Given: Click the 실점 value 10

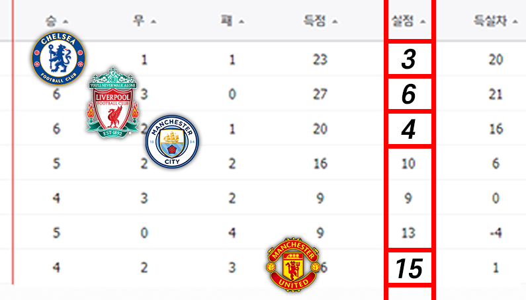Looking at the screenshot, I should (408, 164).
